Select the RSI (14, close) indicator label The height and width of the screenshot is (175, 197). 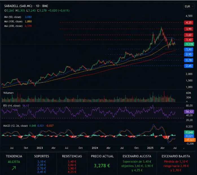point(12,106)
